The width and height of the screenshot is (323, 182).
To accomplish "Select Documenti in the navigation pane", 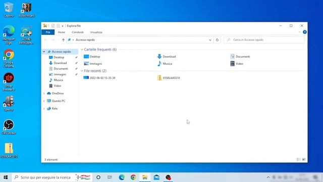I will point(61,69).
